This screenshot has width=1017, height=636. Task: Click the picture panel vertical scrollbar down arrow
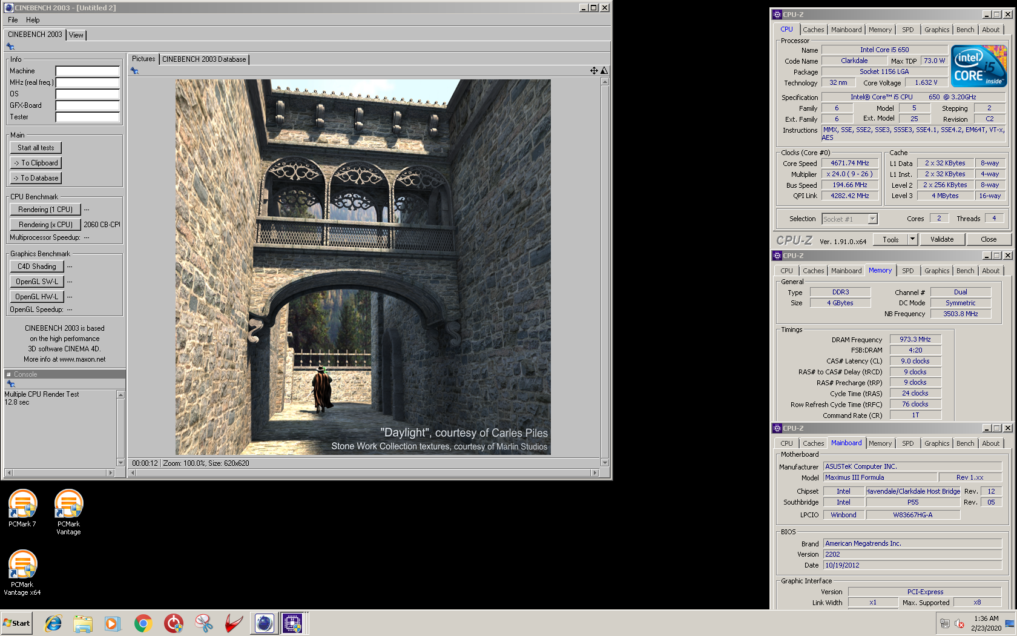point(604,463)
